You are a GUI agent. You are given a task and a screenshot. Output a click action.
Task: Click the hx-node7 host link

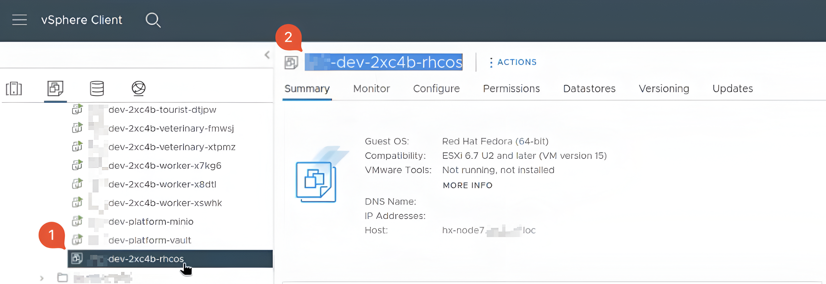489,230
